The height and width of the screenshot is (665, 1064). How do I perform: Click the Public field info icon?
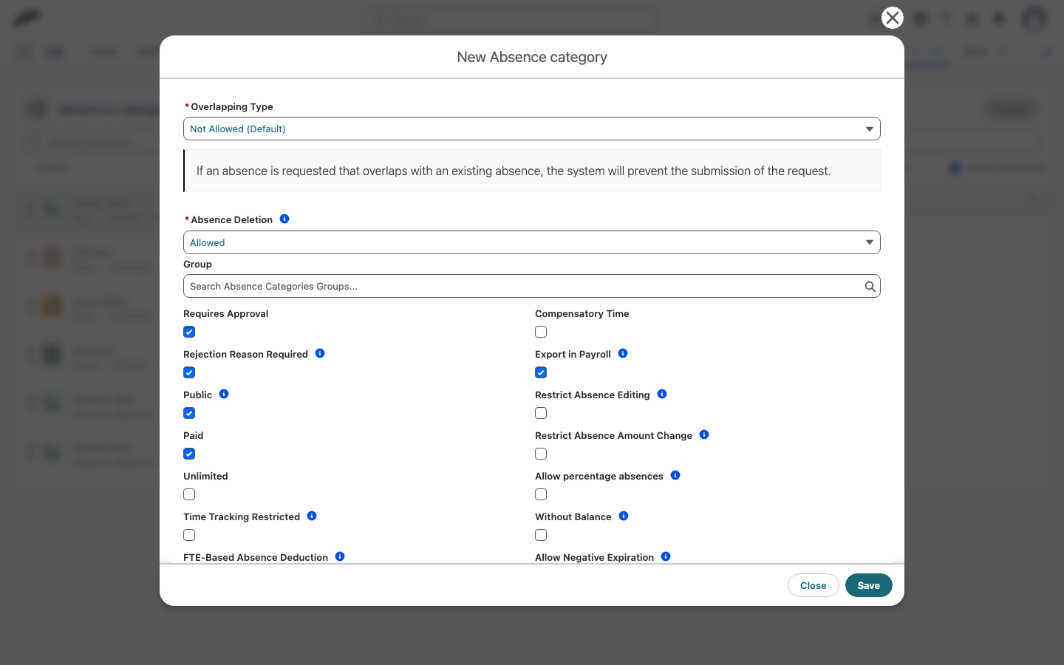(224, 394)
